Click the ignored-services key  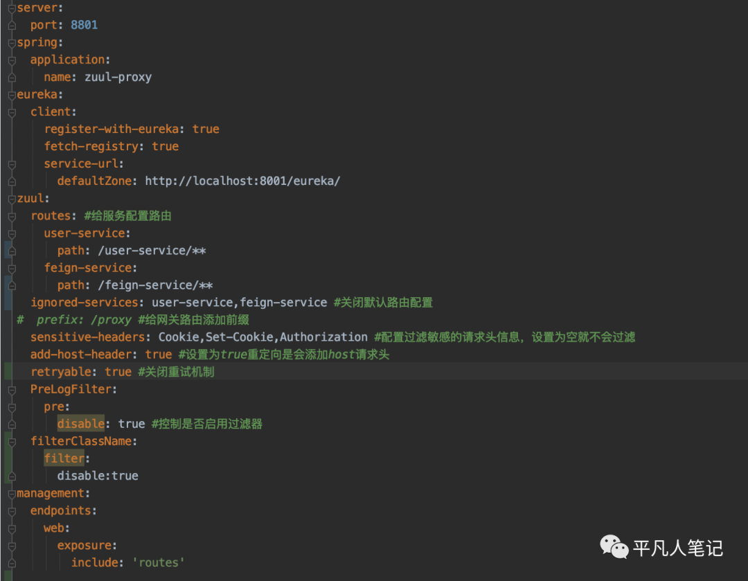(x=84, y=303)
